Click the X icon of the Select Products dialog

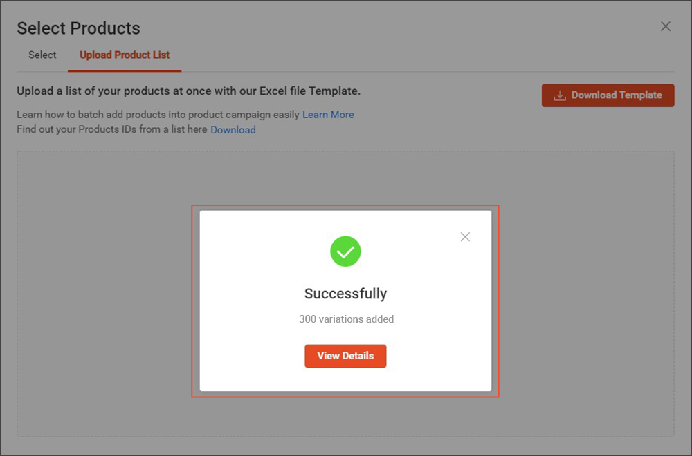(x=665, y=26)
